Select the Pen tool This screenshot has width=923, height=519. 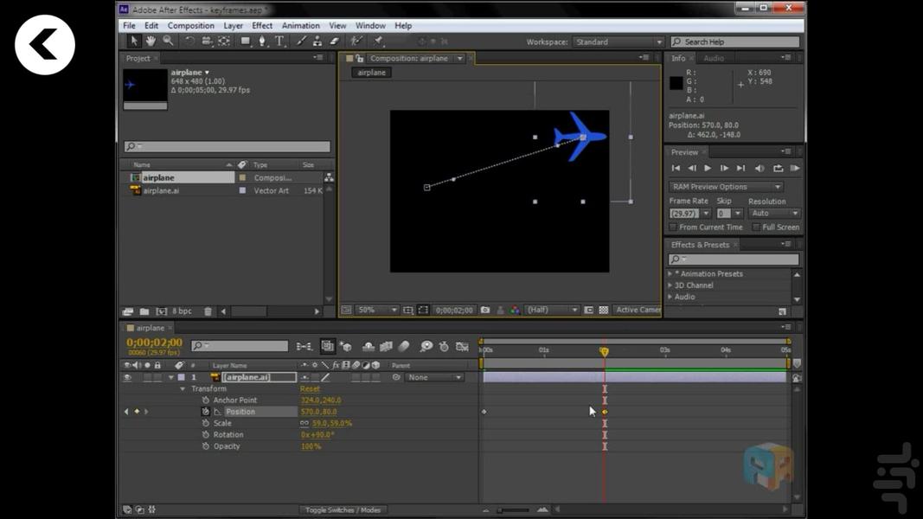(263, 42)
